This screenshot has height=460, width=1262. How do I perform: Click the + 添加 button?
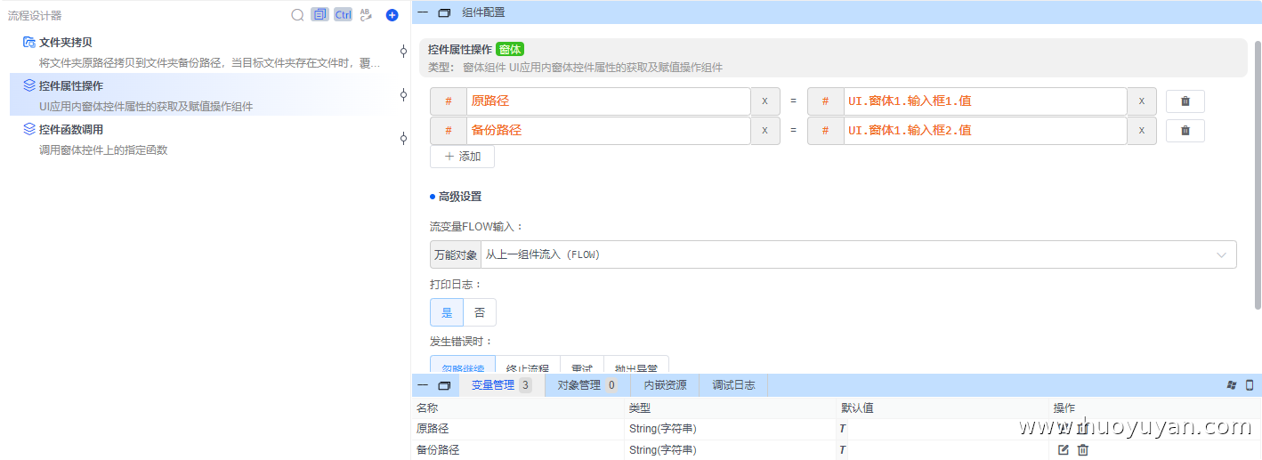[462, 157]
